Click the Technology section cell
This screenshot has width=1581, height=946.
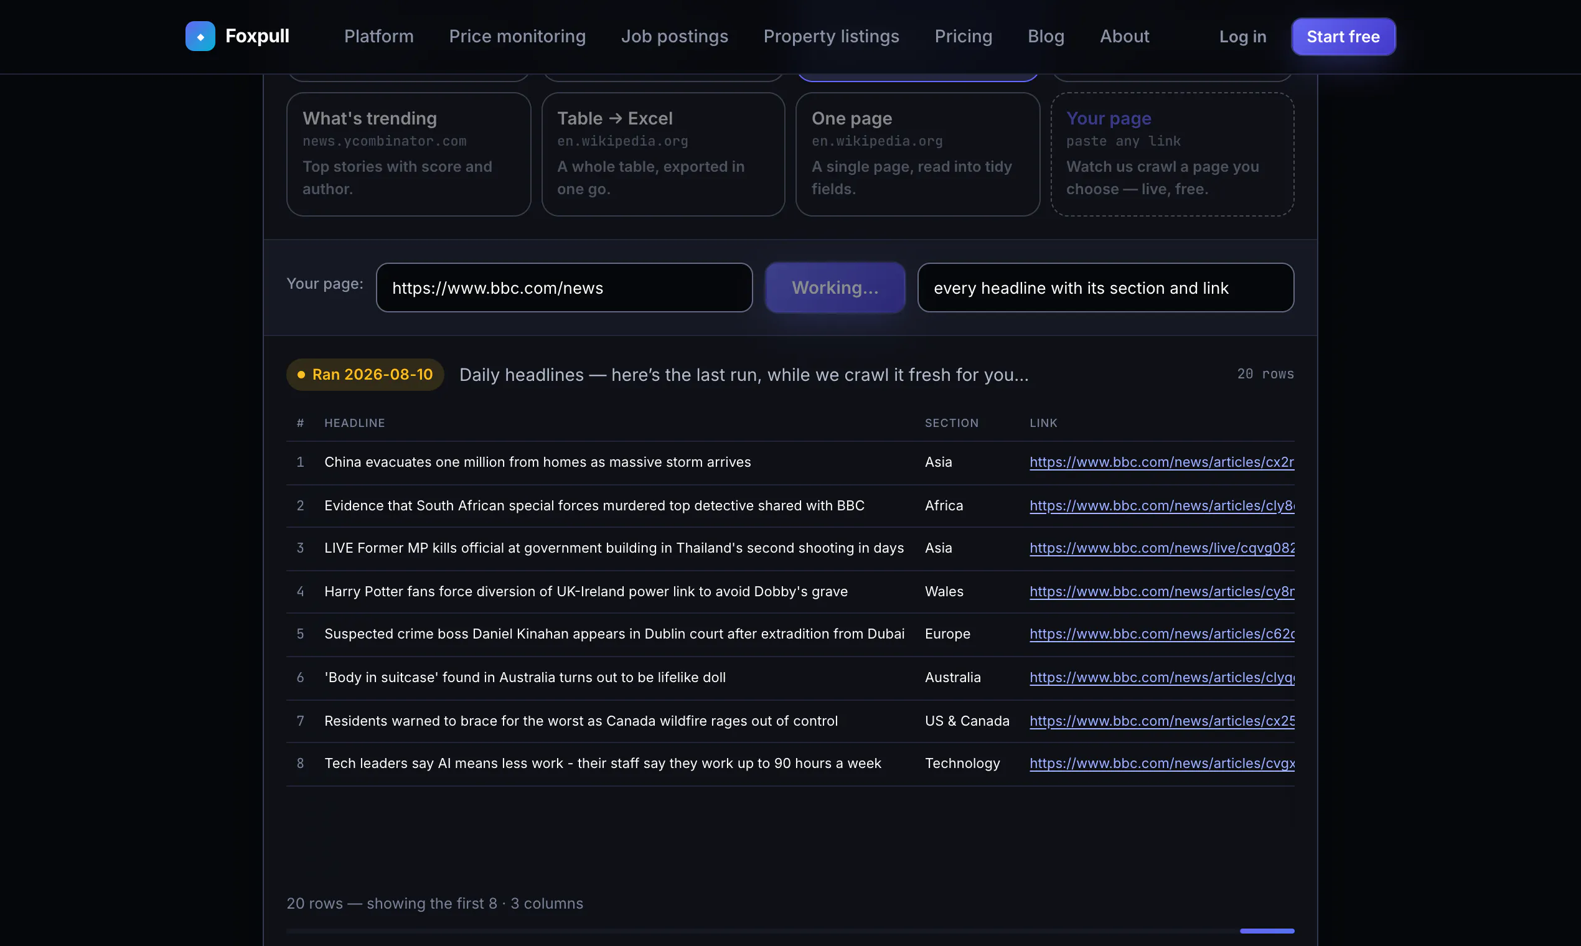[x=962, y=764]
